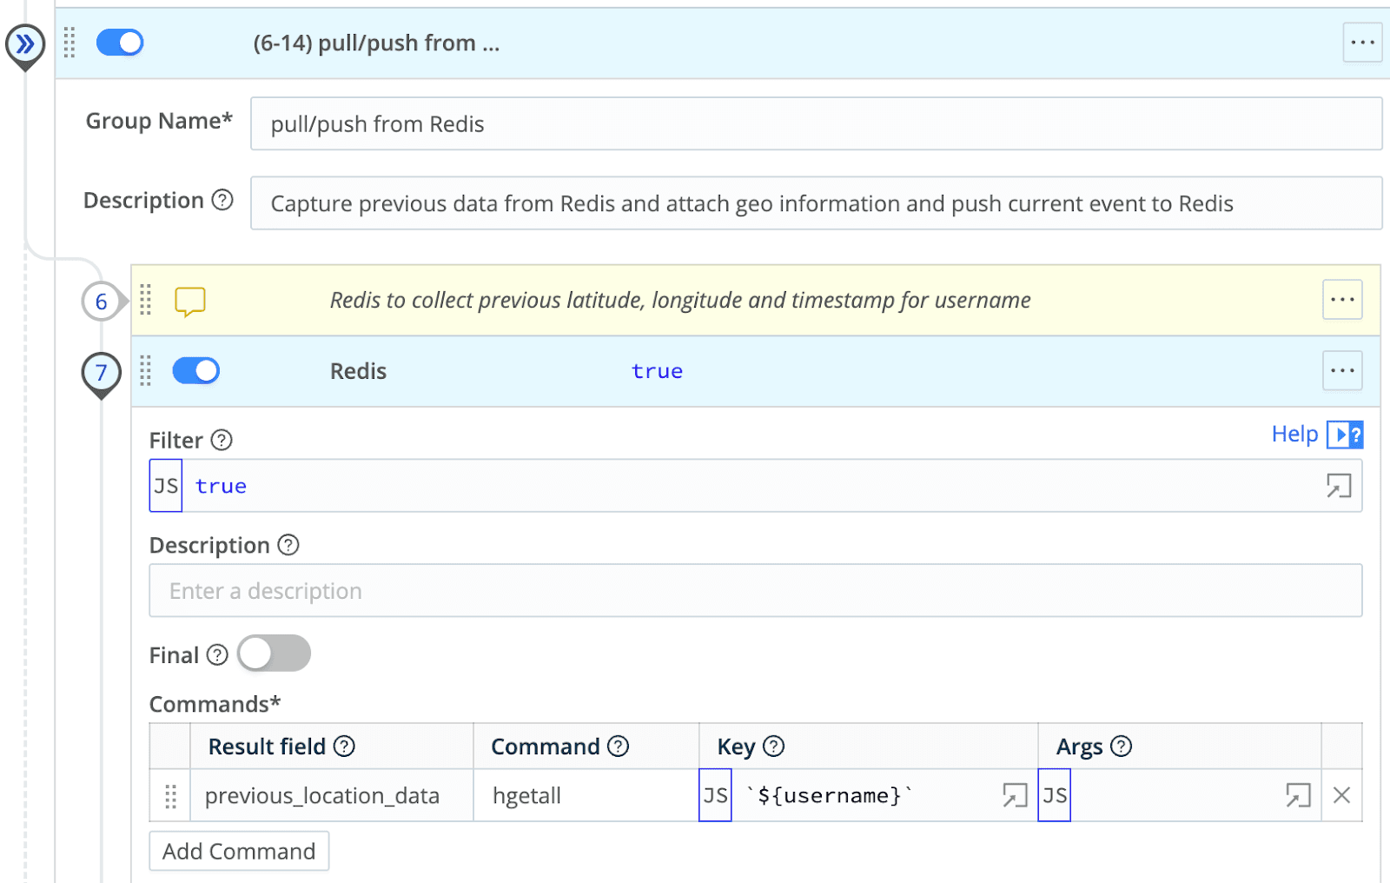Click the comment bubble icon on row 6
This screenshot has width=1390, height=883.
point(189,301)
